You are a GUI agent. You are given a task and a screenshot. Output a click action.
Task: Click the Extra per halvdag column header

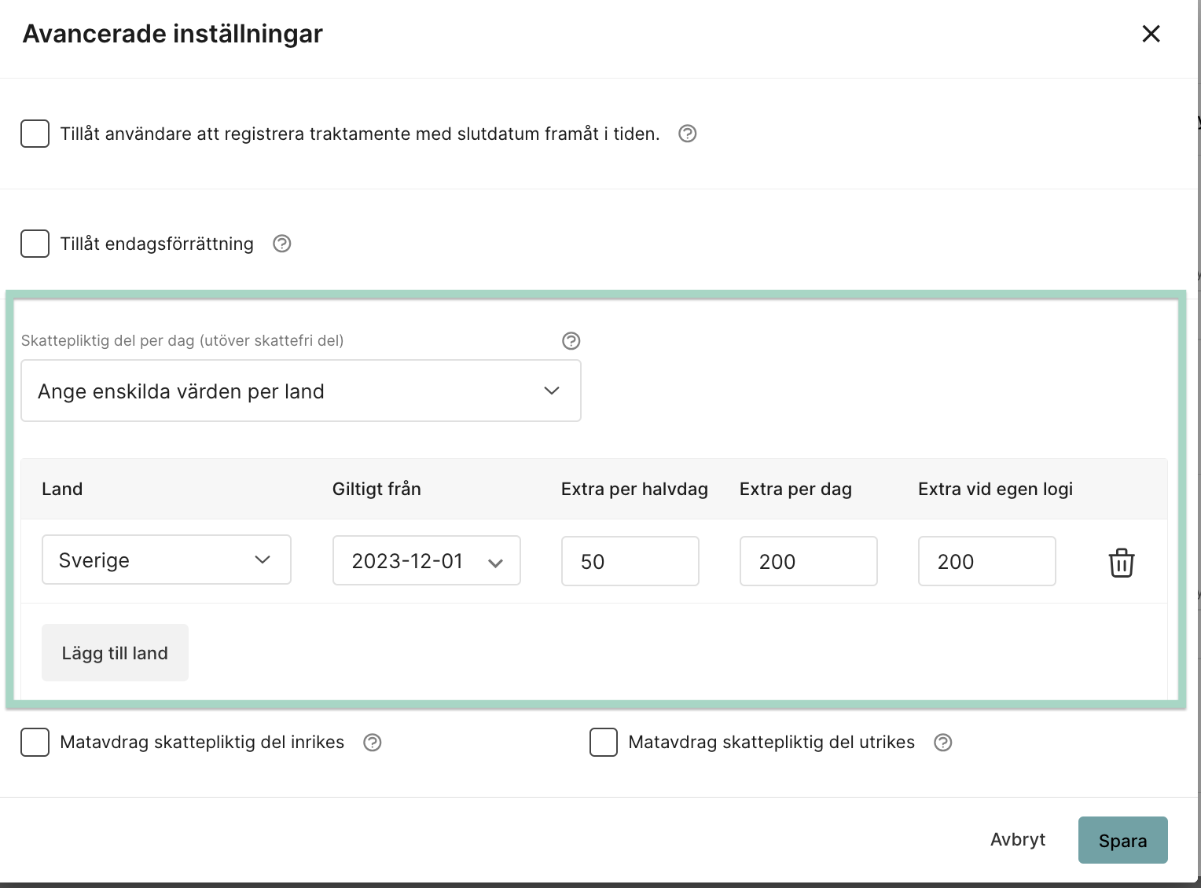coord(634,489)
